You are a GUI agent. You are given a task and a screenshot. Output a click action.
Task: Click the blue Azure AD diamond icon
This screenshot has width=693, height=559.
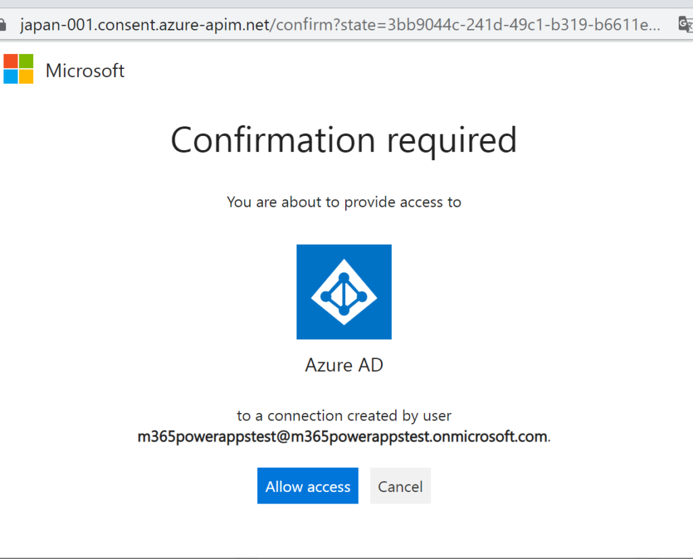click(x=344, y=292)
